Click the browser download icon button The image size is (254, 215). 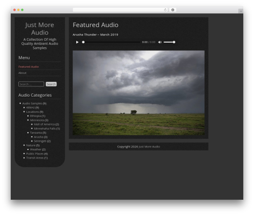coord(173,10)
